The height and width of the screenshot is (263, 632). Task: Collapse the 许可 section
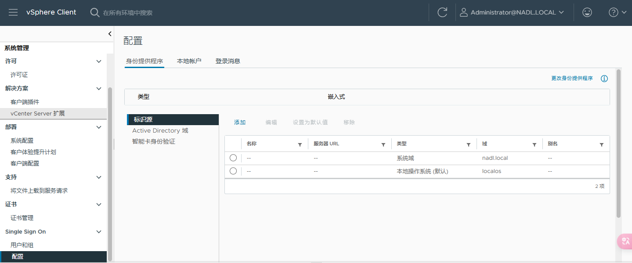[99, 61]
